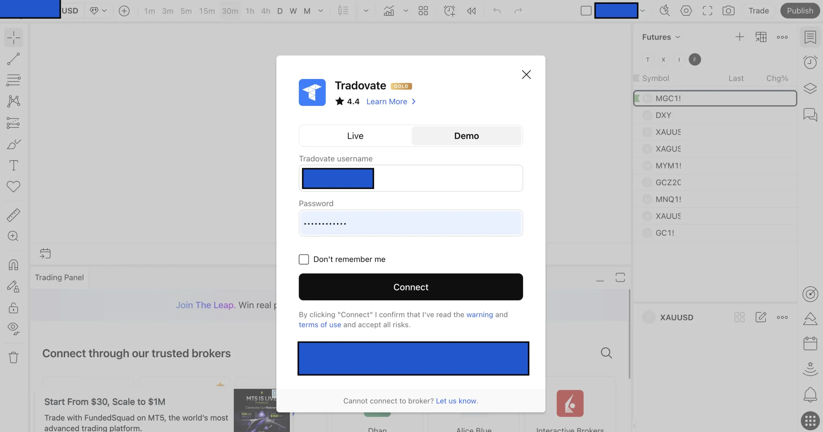Viewport: 823px width, 432px height.
Task: Click the Connect button
Action: pos(411,287)
